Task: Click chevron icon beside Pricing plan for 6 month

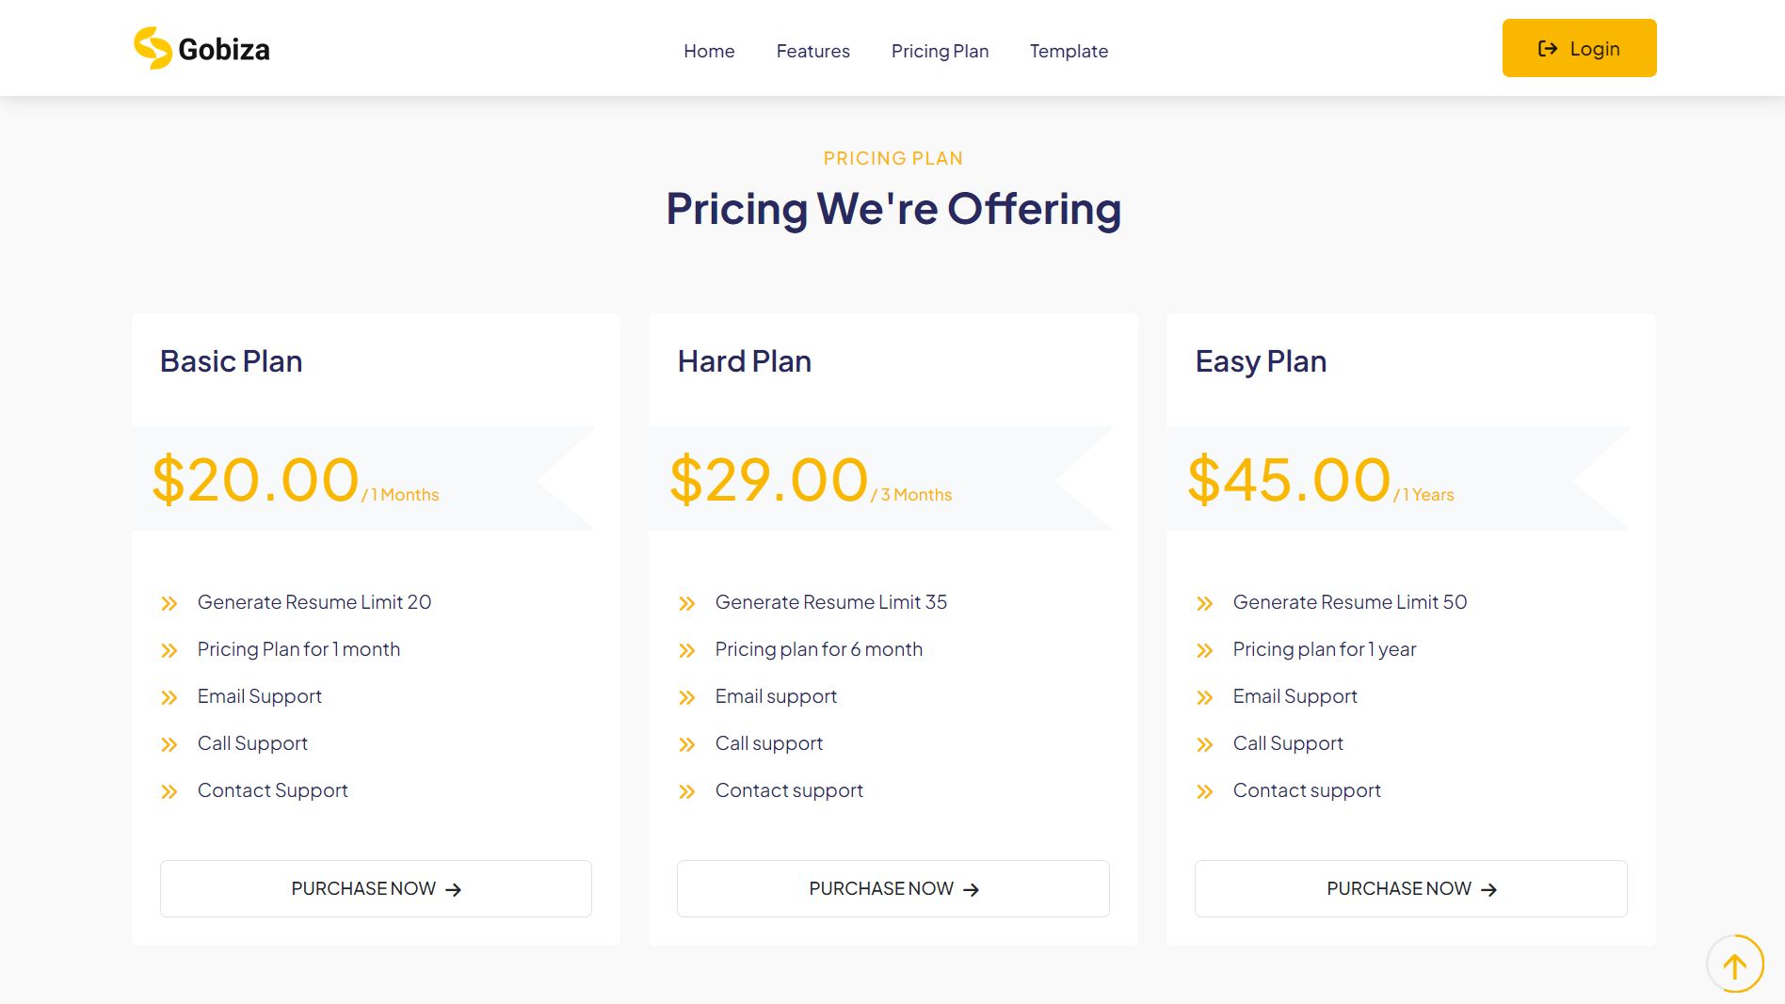Action: click(687, 650)
